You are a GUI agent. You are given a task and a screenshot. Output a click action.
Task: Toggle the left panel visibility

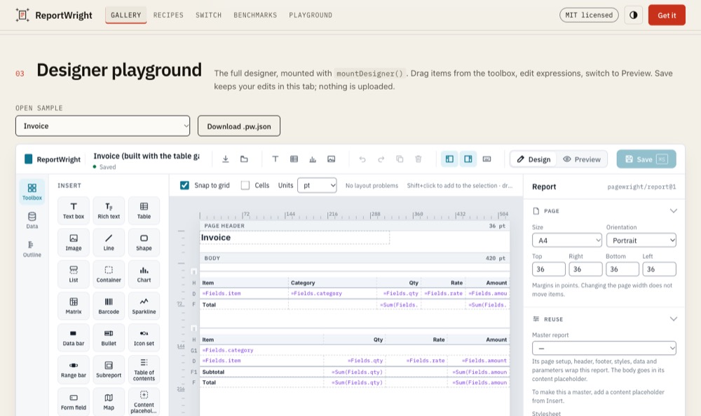[449, 159]
